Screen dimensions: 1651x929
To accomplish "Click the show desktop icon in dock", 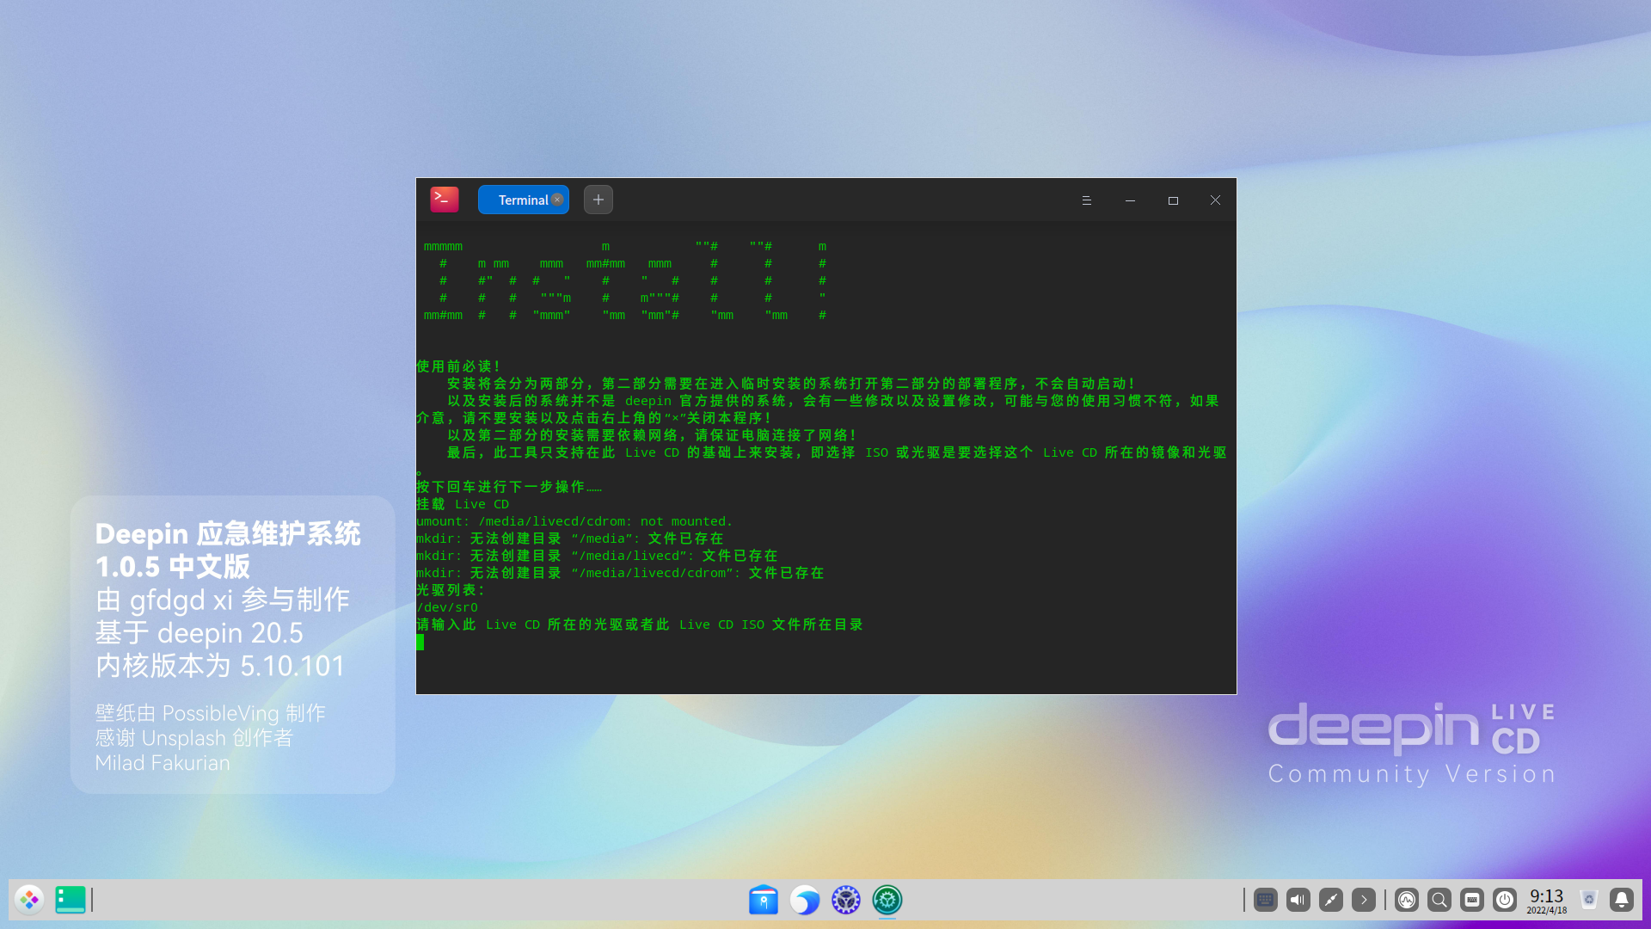I will click(71, 900).
